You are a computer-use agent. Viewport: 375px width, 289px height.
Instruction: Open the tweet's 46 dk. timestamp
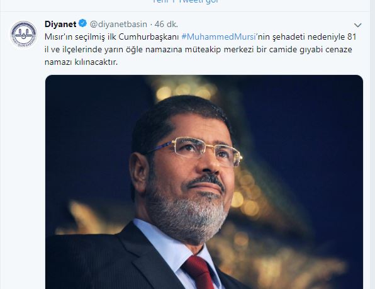click(166, 24)
